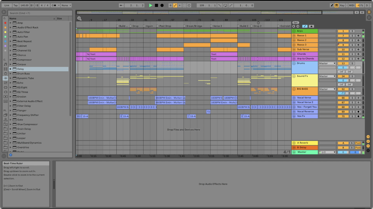The height and width of the screenshot is (209, 373).
Task: Click the Arrangement Record button
Action: point(162,5)
